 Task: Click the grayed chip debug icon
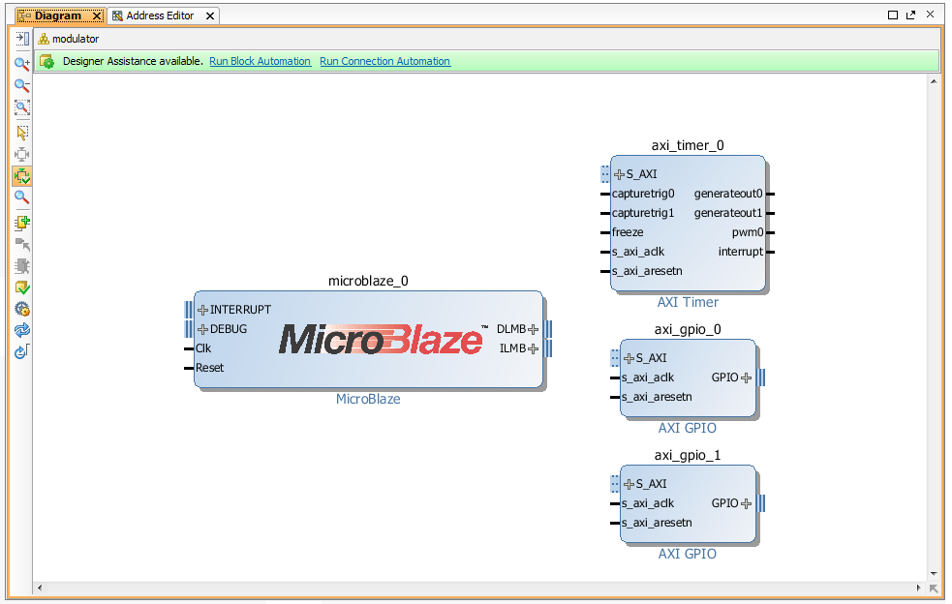(22, 266)
